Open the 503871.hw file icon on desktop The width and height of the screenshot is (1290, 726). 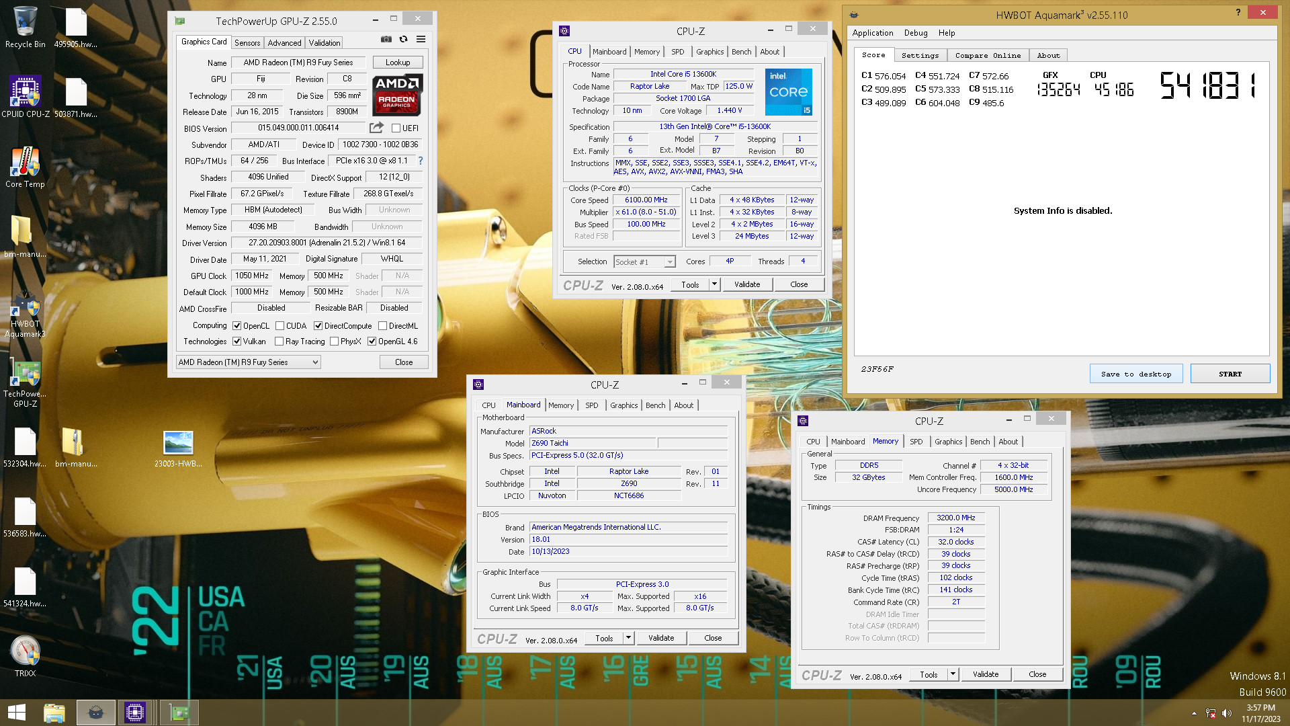tap(76, 97)
